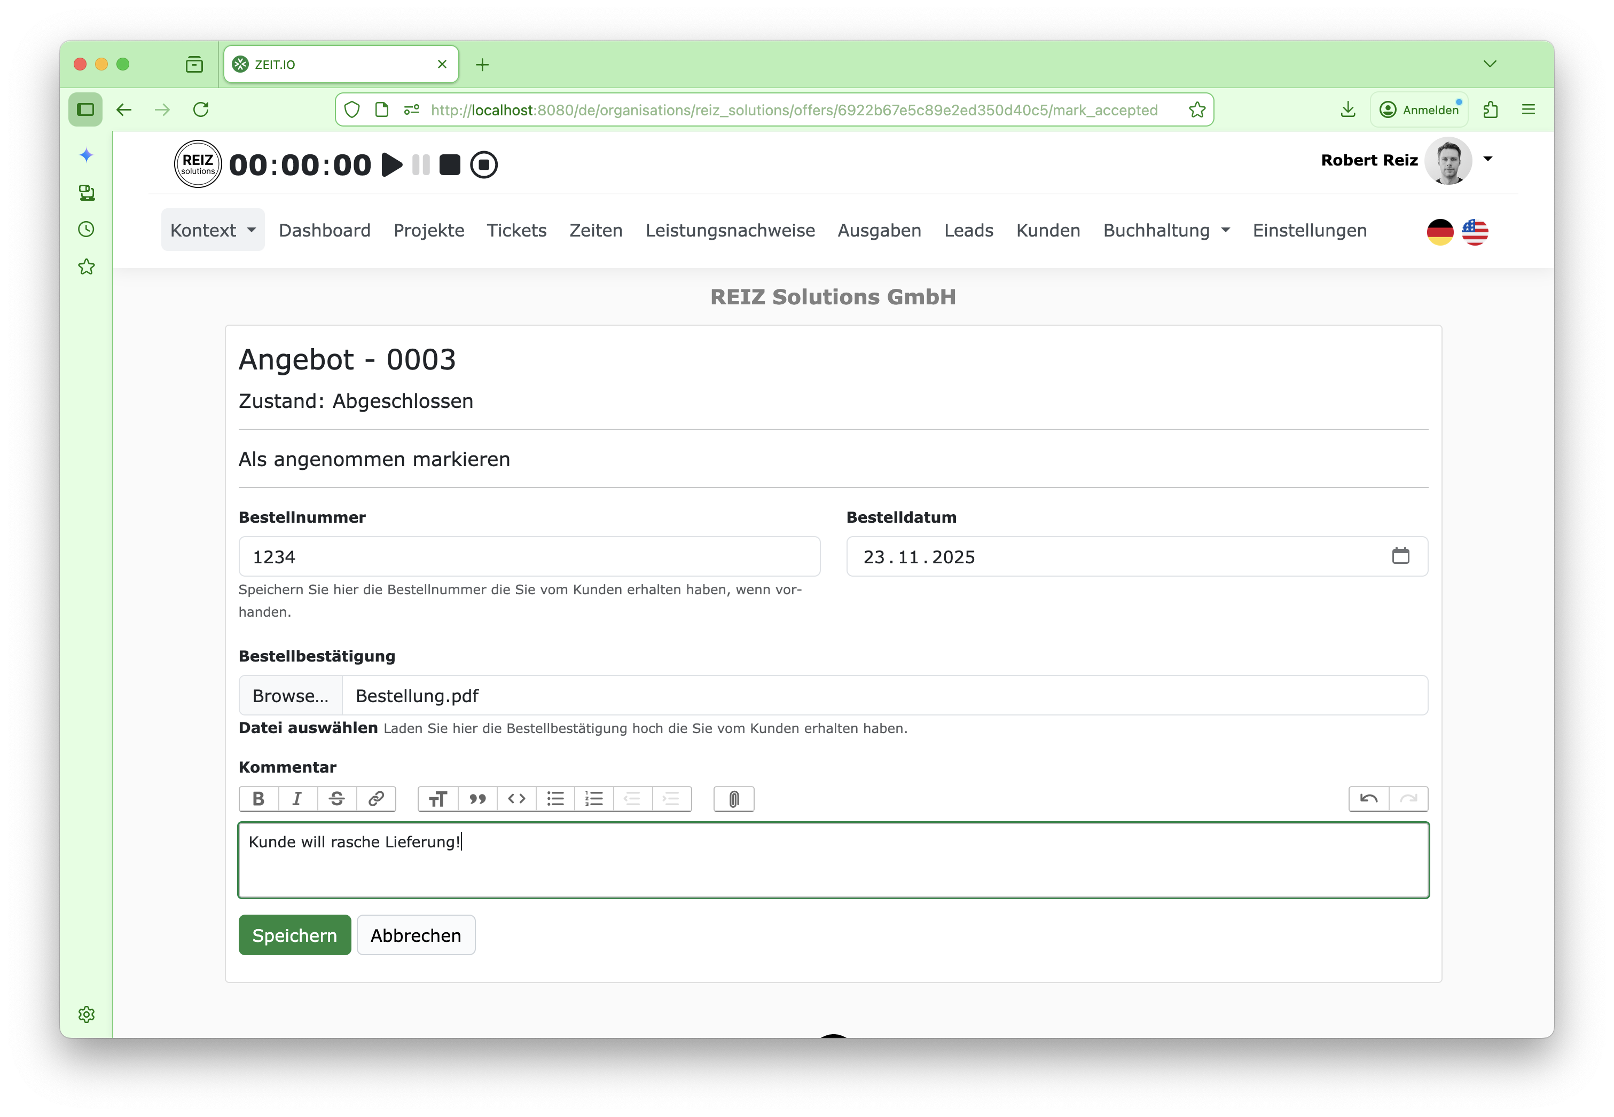Open the Leistungsnachweise page
1614x1117 pixels.
tap(730, 230)
